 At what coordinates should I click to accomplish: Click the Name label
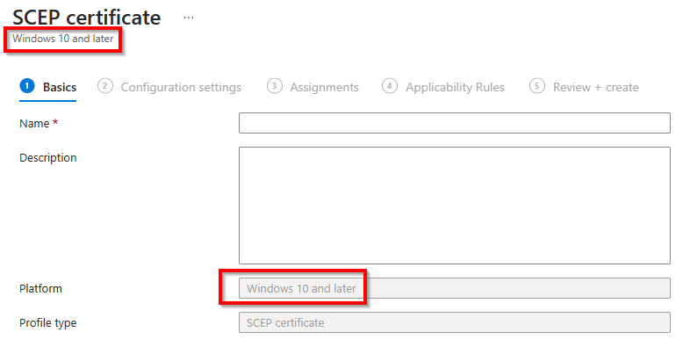coord(34,123)
